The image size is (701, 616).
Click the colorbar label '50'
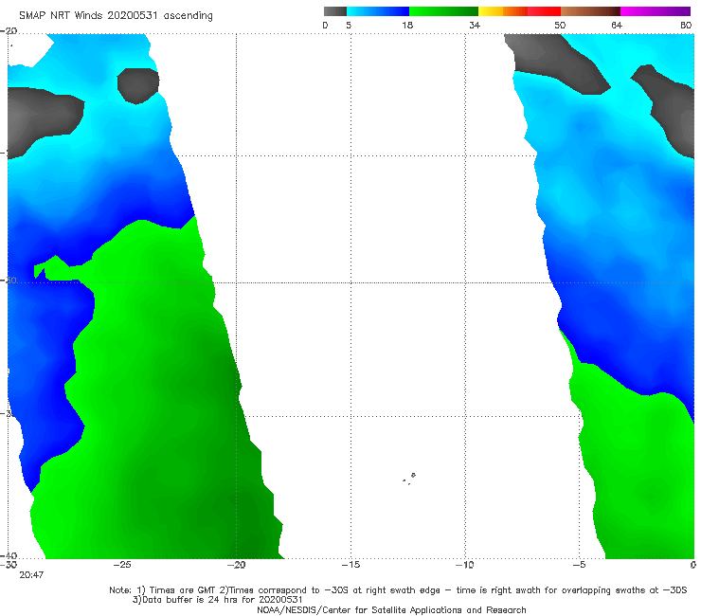pyautogui.click(x=560, y=26)
